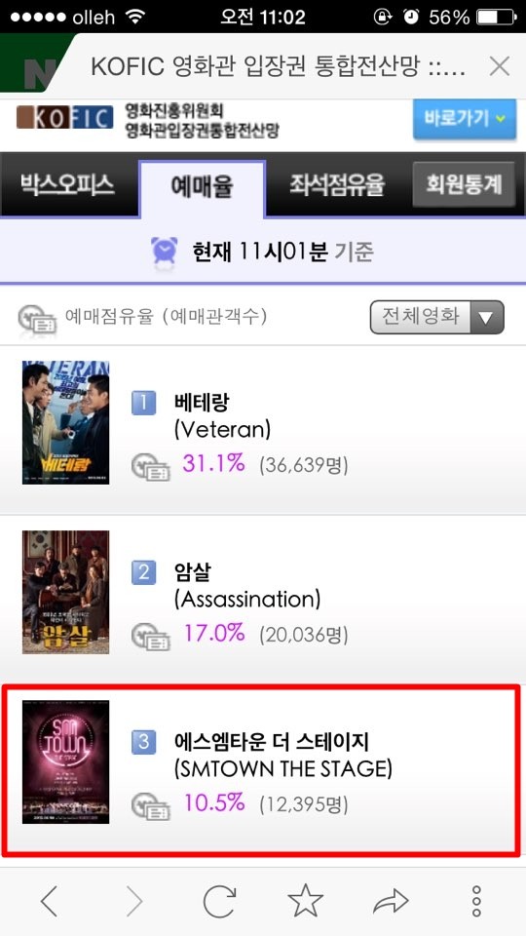Bookmark page with the star icon

click(x=305, y=900)
